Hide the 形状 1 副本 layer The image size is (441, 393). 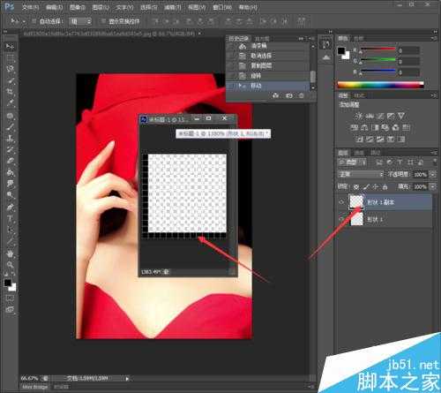pyautogui.click(x=341, y=202)
